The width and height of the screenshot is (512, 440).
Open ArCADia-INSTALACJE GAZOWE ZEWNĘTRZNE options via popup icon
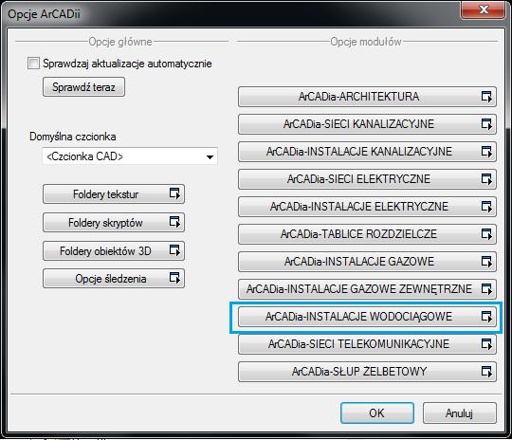[x=486, y=289]
